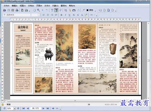The height and width of the screenshot is (111, 151).
Task: Align text left
Action: [44, 15]
